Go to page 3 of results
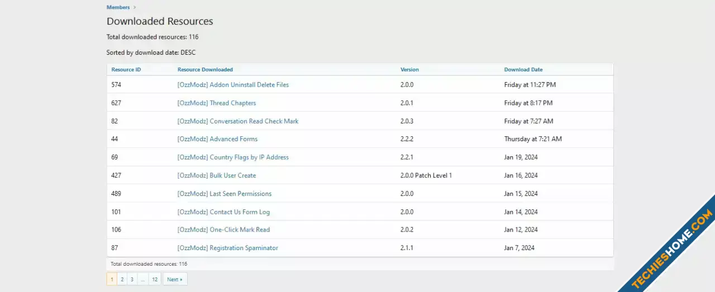Image resolution: width=715 pixels, height=292 pixels. pyautogui.click(x=132, y=279)
